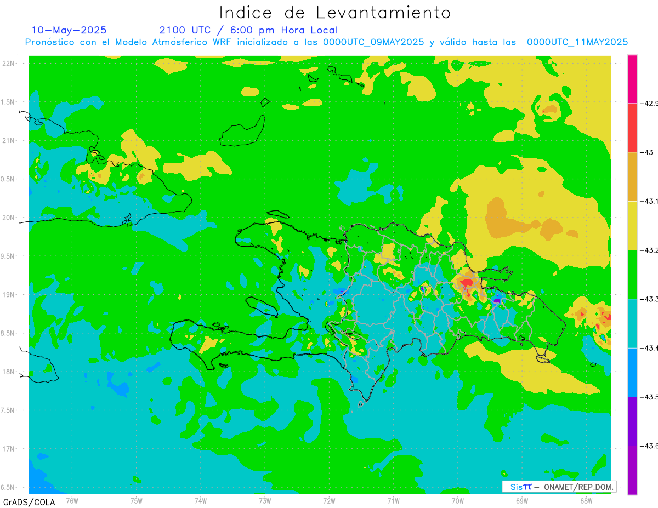The width and height of the screenshot is (658, 508).
Task: Click the magenta legend swatch above -42.9
Action: pyautogui.click(x=632, y=79)
